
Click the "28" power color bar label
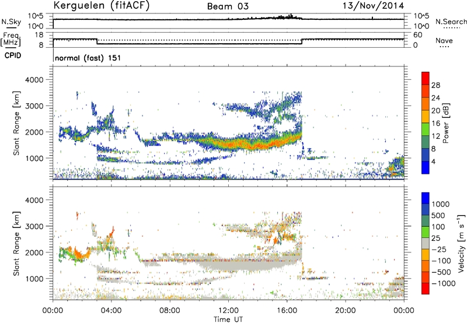[x=435, y=85]
